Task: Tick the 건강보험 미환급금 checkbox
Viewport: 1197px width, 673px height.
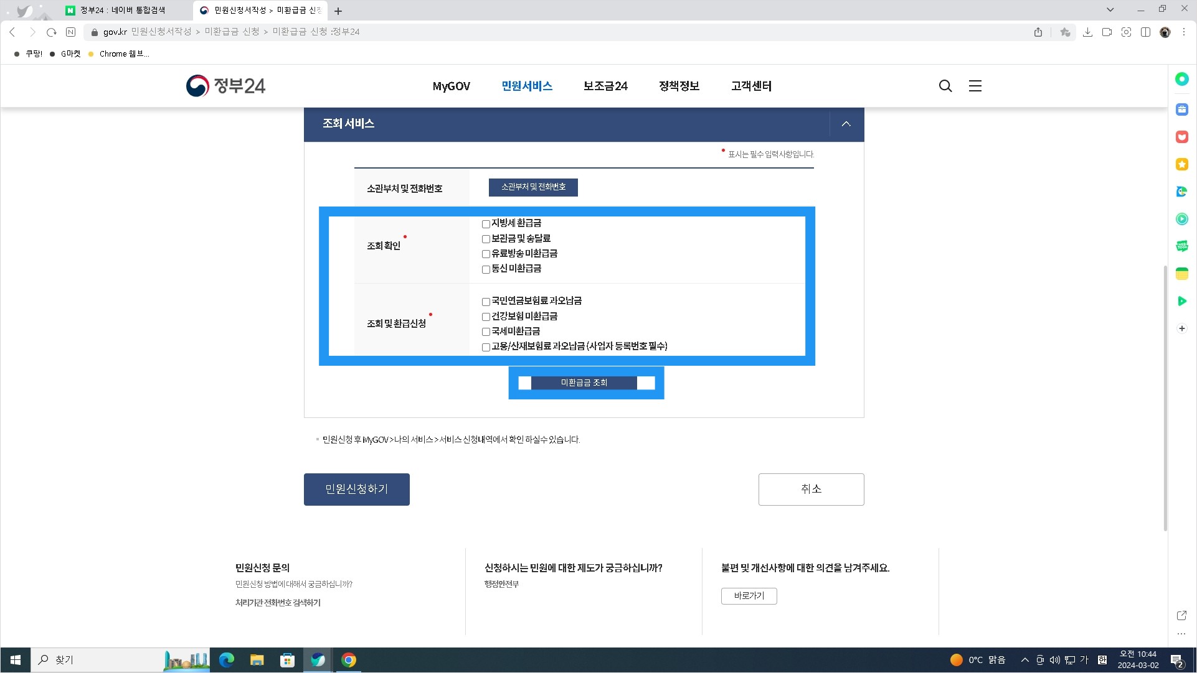Action: coord(486,317)
